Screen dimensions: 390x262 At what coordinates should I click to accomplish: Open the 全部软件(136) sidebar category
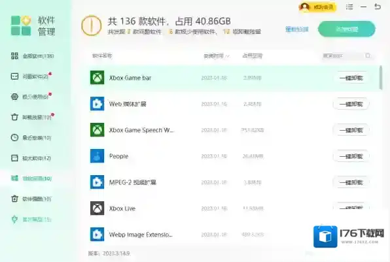click(x=32, y=56)
